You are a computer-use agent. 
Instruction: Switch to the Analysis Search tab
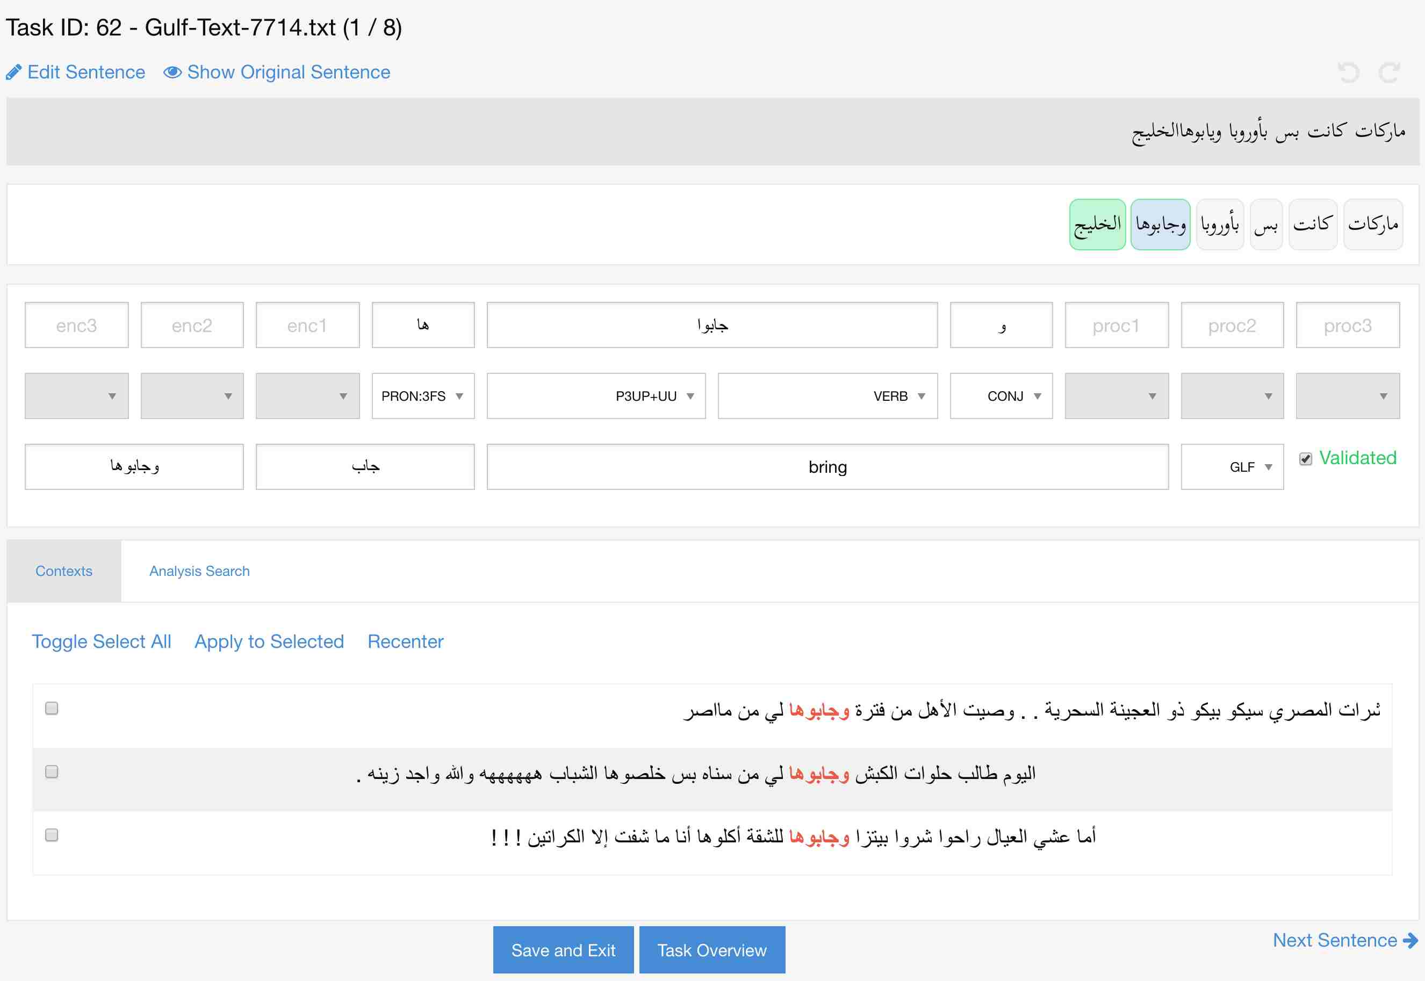coord(199,571)
